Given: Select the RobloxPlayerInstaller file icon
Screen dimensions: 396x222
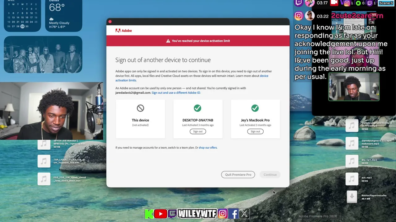Looking at the screenshot, I should pos(352,197).
